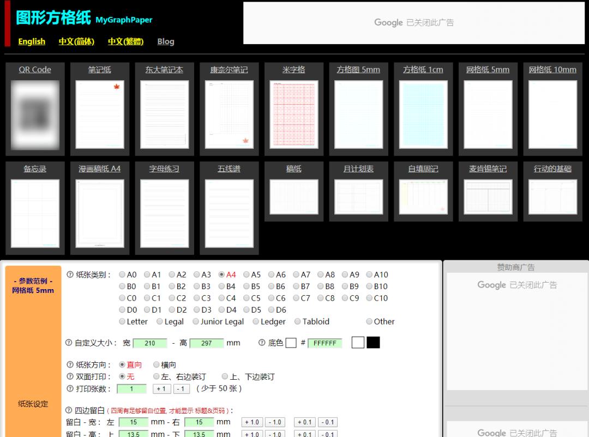Choose 横向 landscape orientation

pyautogui.click(x=156, y=364)
